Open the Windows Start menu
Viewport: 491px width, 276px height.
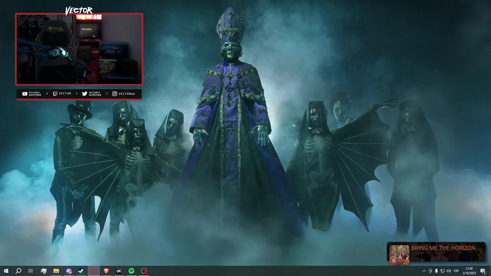[6, 271]
